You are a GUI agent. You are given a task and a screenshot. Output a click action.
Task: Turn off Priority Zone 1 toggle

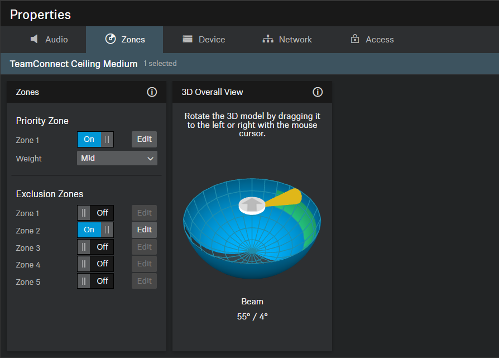(95, 140)
